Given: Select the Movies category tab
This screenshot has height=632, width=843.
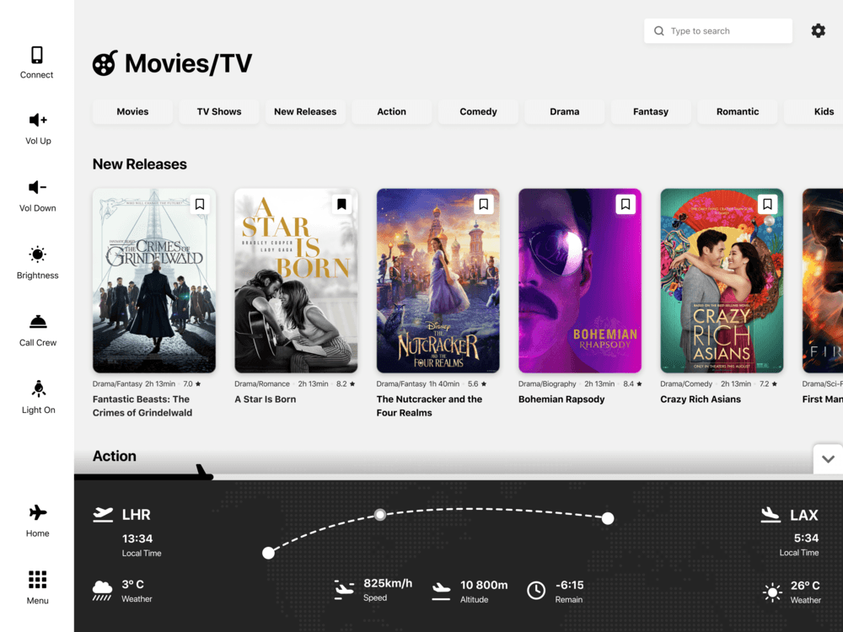Looking at the screenshot, I should (132, 112).
